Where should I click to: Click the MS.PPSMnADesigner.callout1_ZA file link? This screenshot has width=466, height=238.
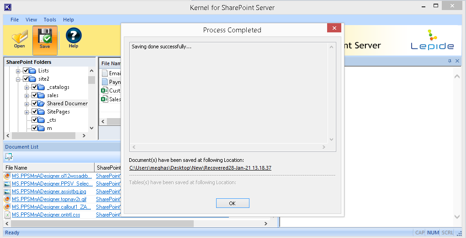52,207
